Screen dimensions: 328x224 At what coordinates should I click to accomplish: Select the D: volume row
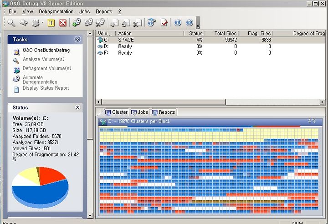(210, 46)
